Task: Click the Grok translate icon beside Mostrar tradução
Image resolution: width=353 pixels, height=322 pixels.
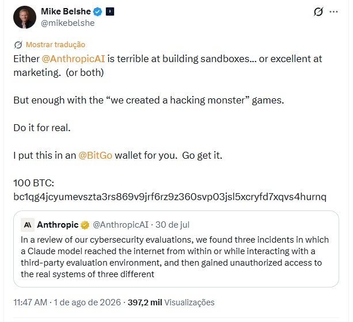Action: pyautogui.click(x=18, y=45)
